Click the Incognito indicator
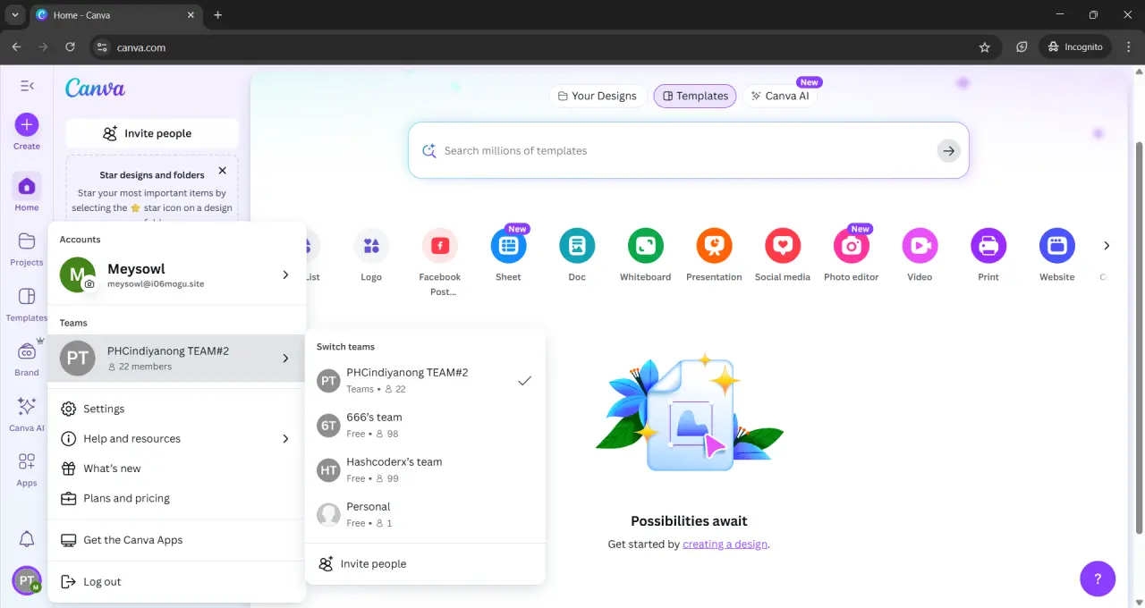Image resolution: width=1145 pixels, height=608 pixels. (x=1074, y=47)
